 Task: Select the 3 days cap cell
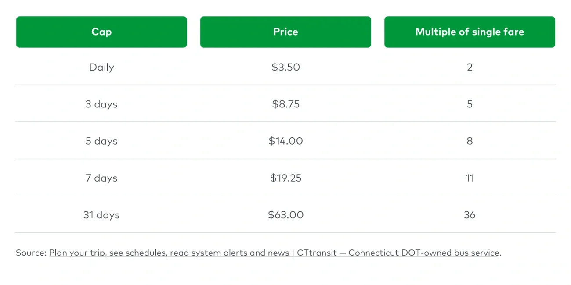[x=101, y=104]
